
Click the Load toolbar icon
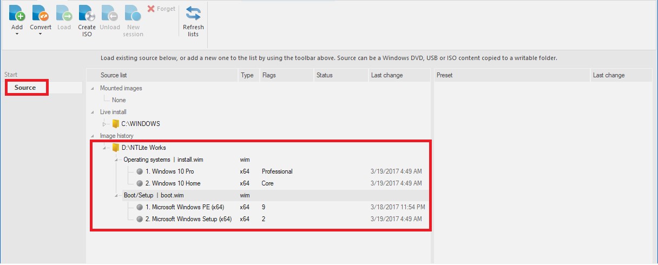[64, 13]
